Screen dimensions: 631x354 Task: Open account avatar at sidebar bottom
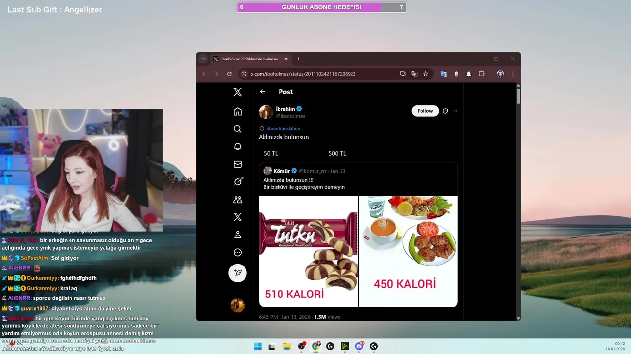pos(238,305)
